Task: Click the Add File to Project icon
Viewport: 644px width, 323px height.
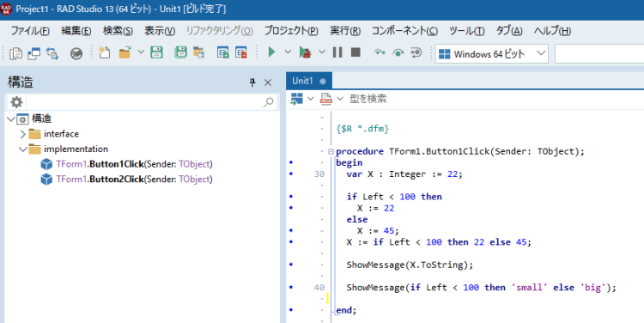Action: (222, 52)
